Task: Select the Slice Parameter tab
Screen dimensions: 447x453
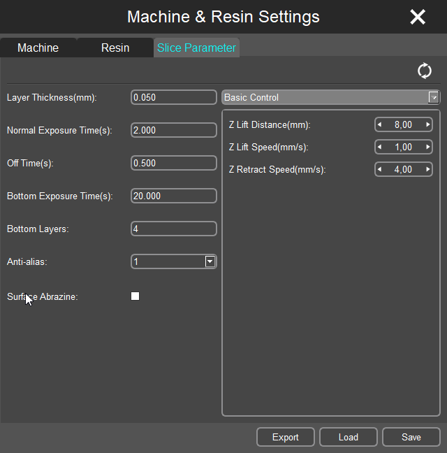Action: pyautogui.click(x=196, y=48)
